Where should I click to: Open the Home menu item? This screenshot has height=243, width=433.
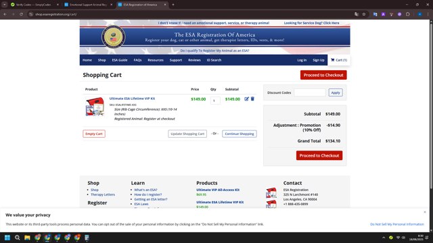[x=87, y=60]
